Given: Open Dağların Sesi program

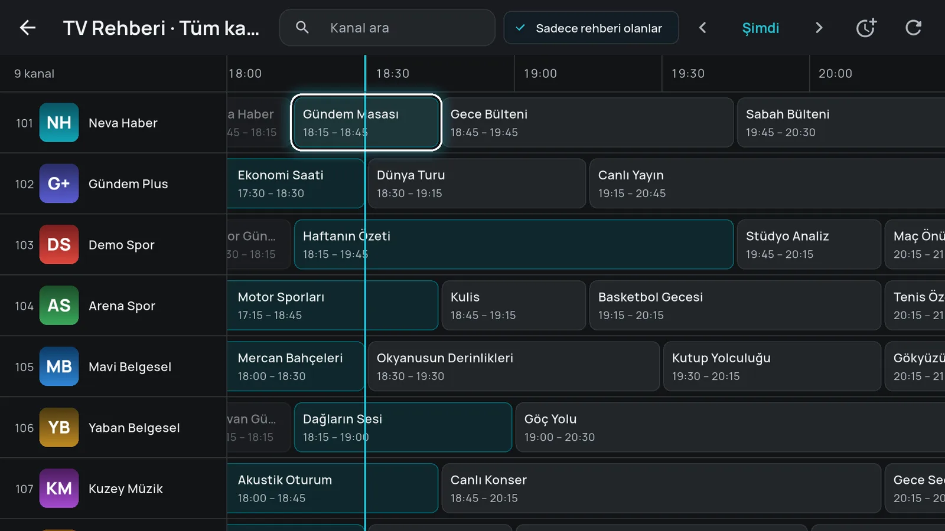Looking at the screenshot, I should coord(403,427).
